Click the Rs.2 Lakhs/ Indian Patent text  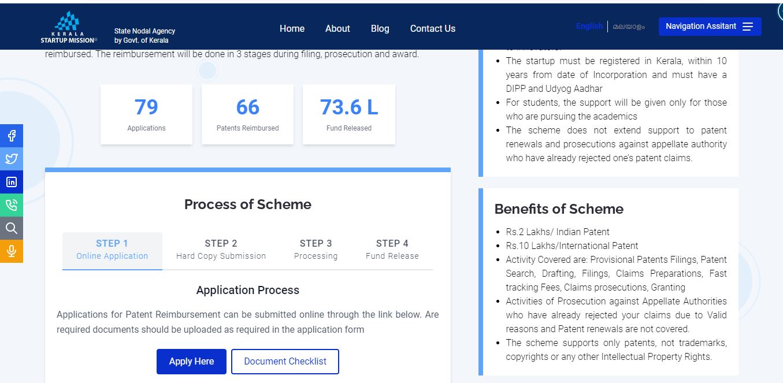558,232
